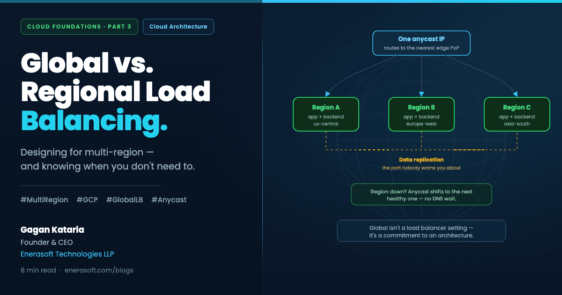Click the Global vs. title line
Image resolution: width=562 pixels, height=295 pixels.
[x=87, y=63]
